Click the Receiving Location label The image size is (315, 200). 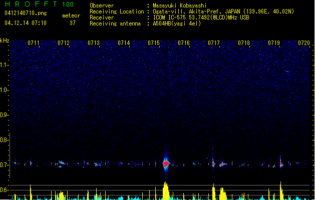point(117,11)
